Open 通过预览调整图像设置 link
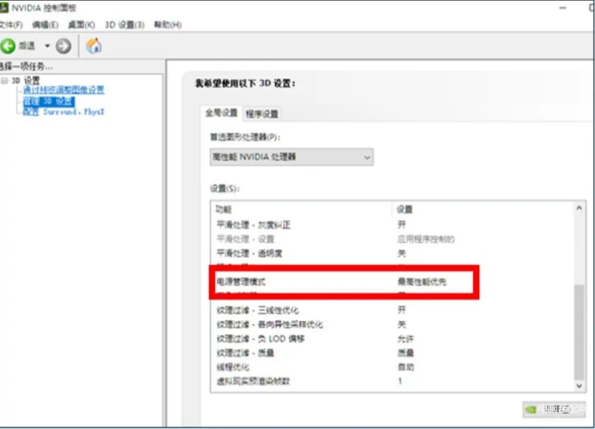This screenshot has height=429, width=595. 64,90
